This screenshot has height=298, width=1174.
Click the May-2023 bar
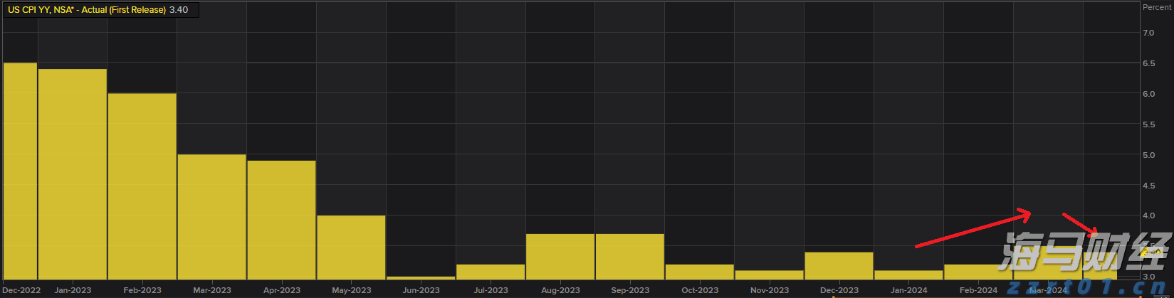click(351, 248)
